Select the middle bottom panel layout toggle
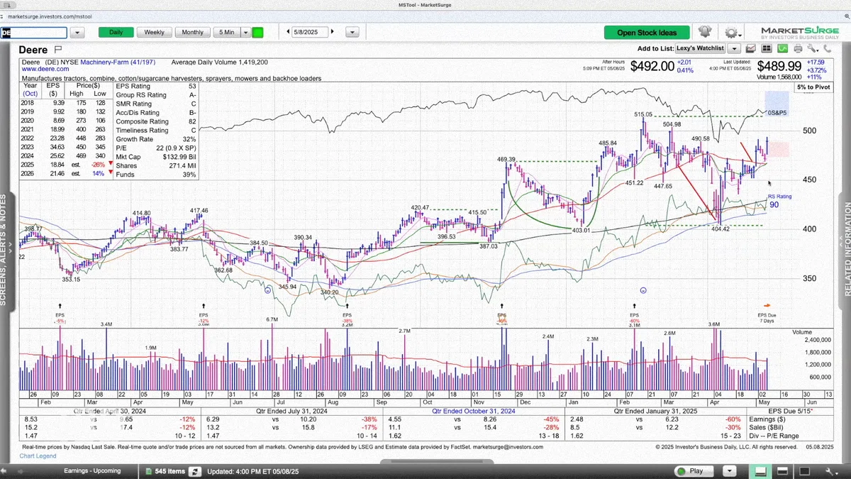This screenshot has height=479, width=851. click(x=783, y=471)
